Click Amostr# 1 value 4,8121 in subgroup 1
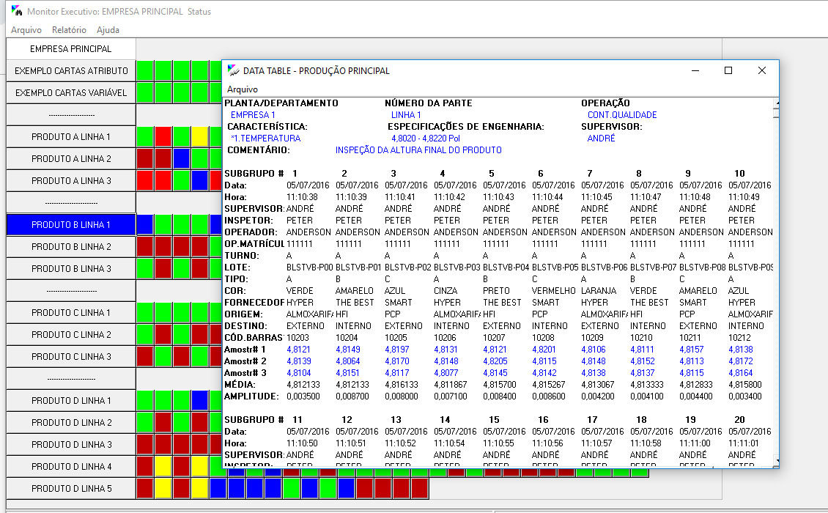This screenshot has width=828, height=513. click(298, 350)
